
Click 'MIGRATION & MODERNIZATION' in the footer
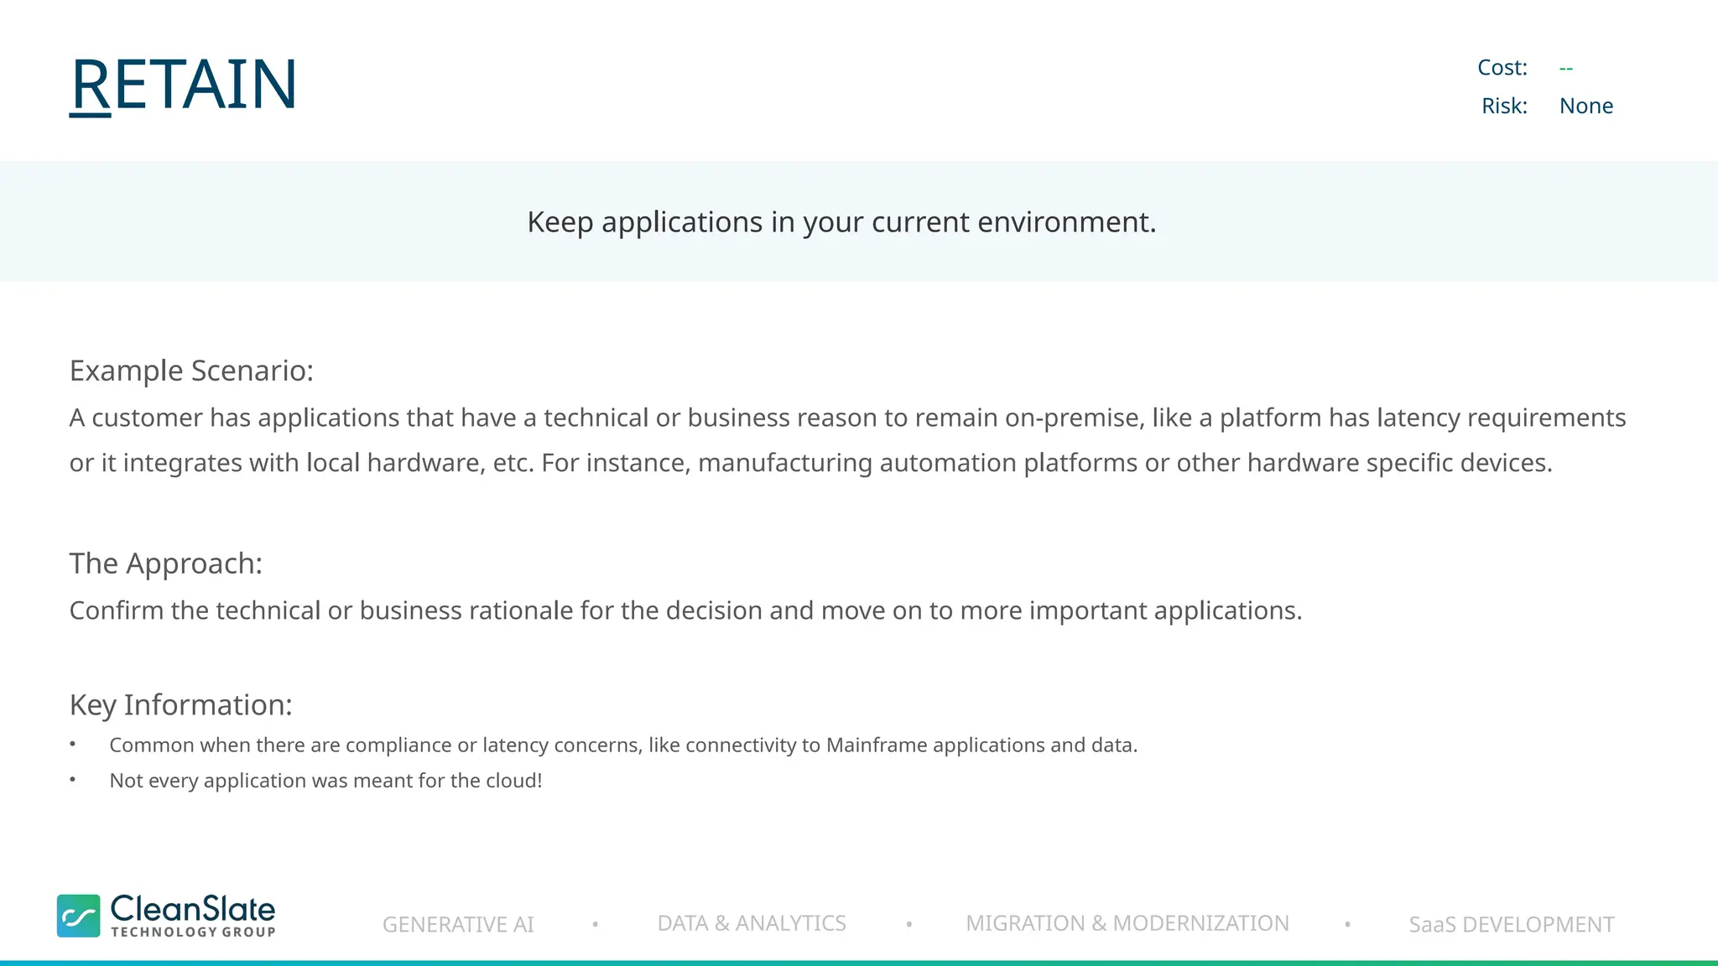1127,923
